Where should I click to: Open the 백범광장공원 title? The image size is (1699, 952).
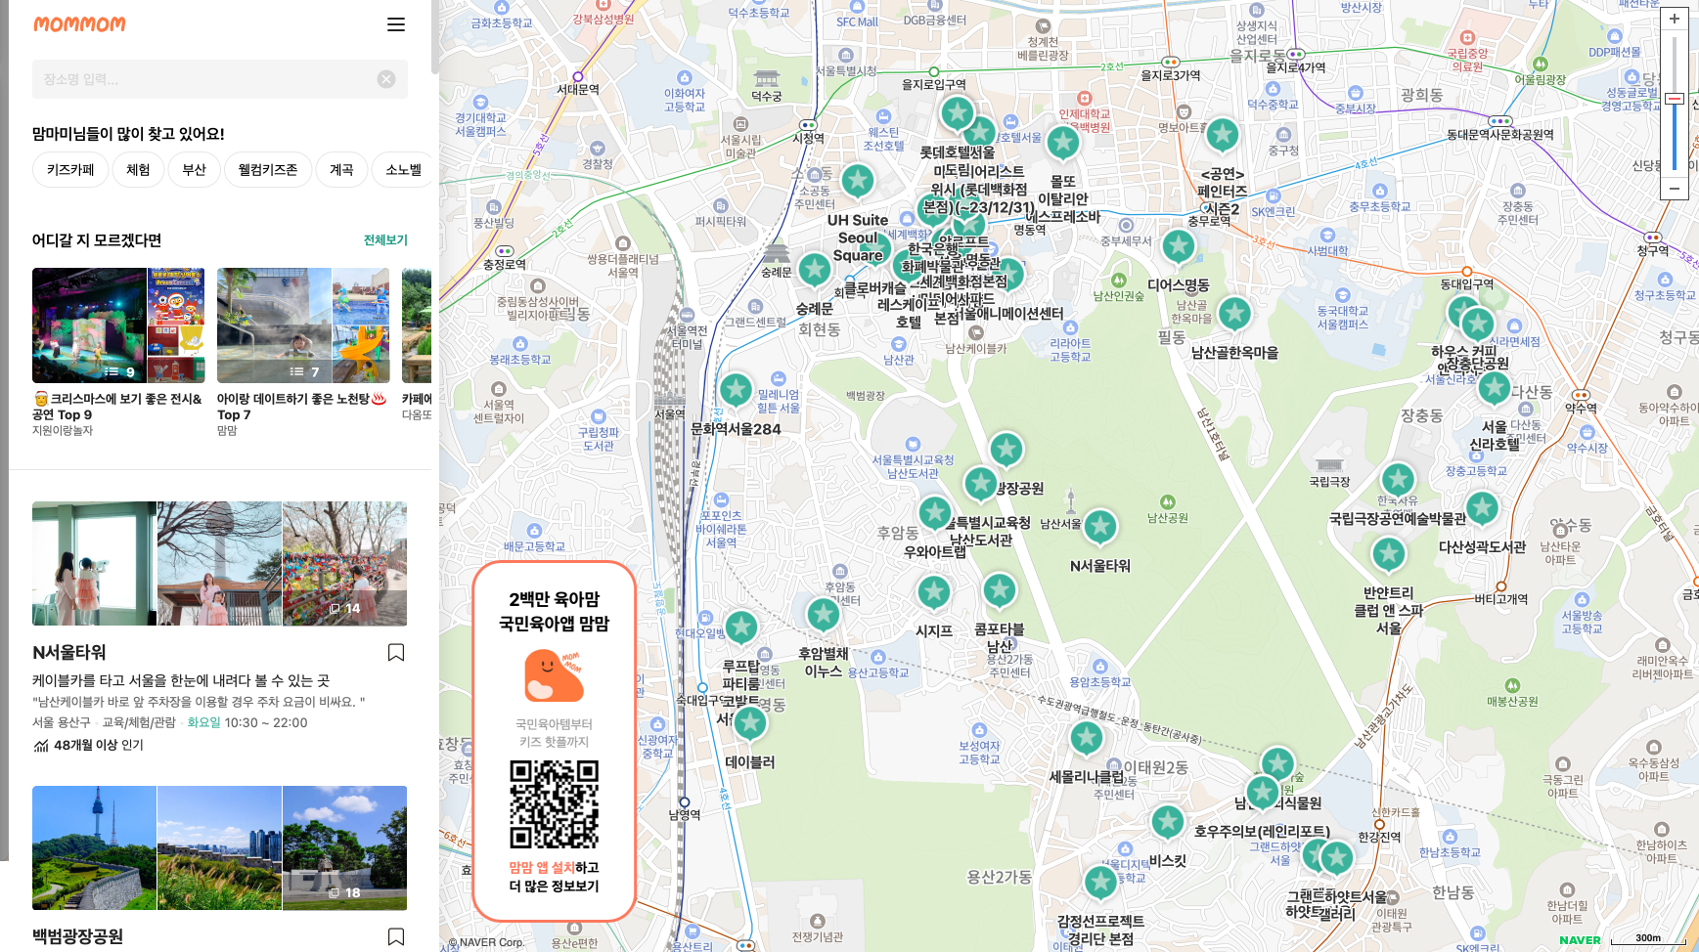[x=77, y=936]
